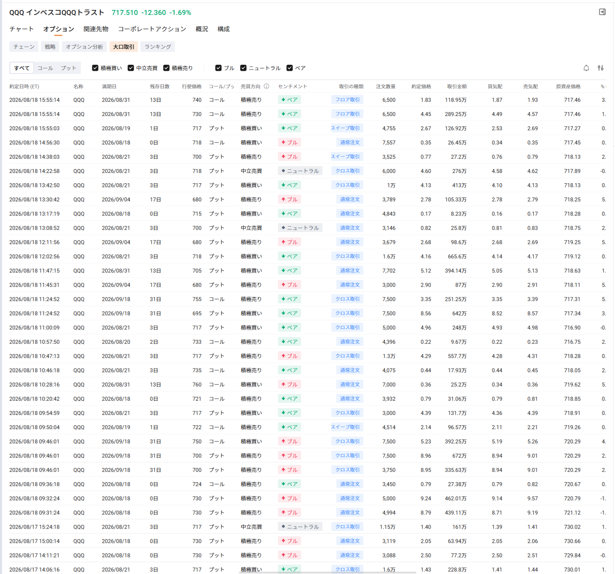Click the ブル tag in the 14:56:30 row
615x574 pixels.
pos(289,143)
